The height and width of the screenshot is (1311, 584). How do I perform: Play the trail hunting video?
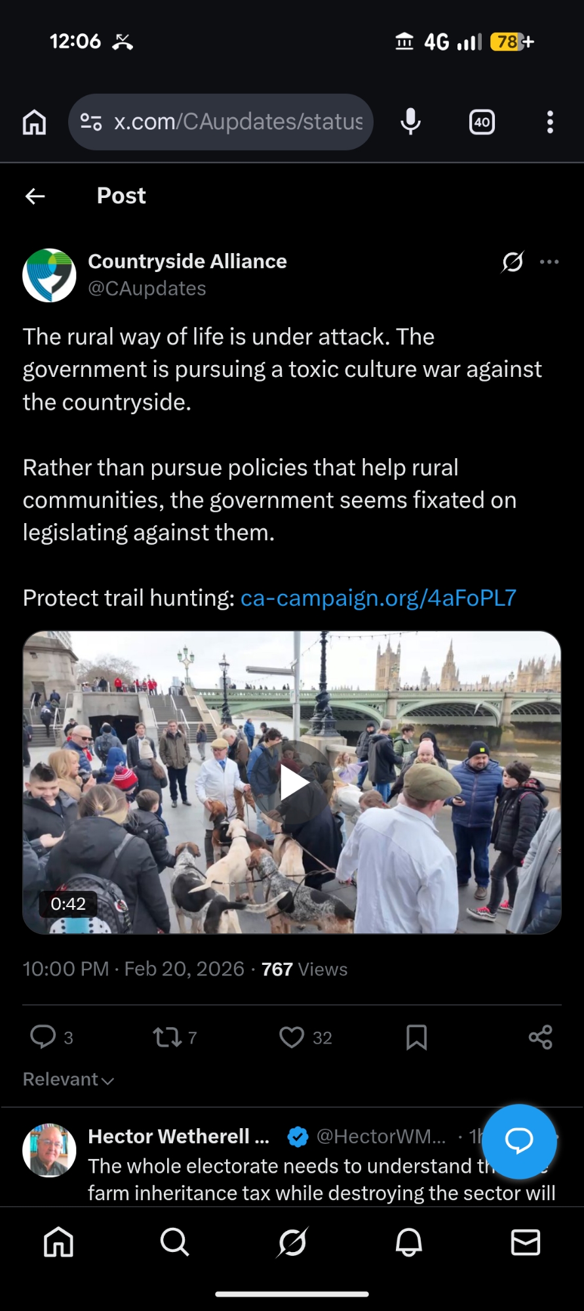coord(293,783)
